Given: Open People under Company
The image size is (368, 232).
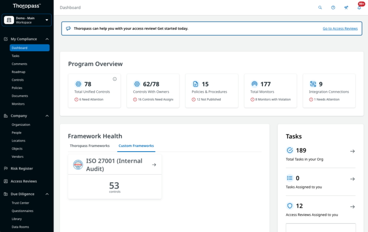Looking at the screenshot, I should pyautogui.click(x=16, y=133).
